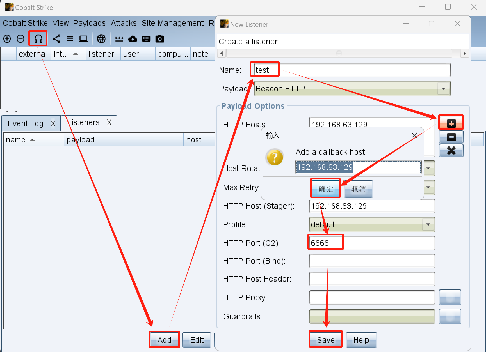Sort listeners by name column
Image resolution: width=486 pixels, height=352 pixels.
pyautogui.click(x=34, y=140)
